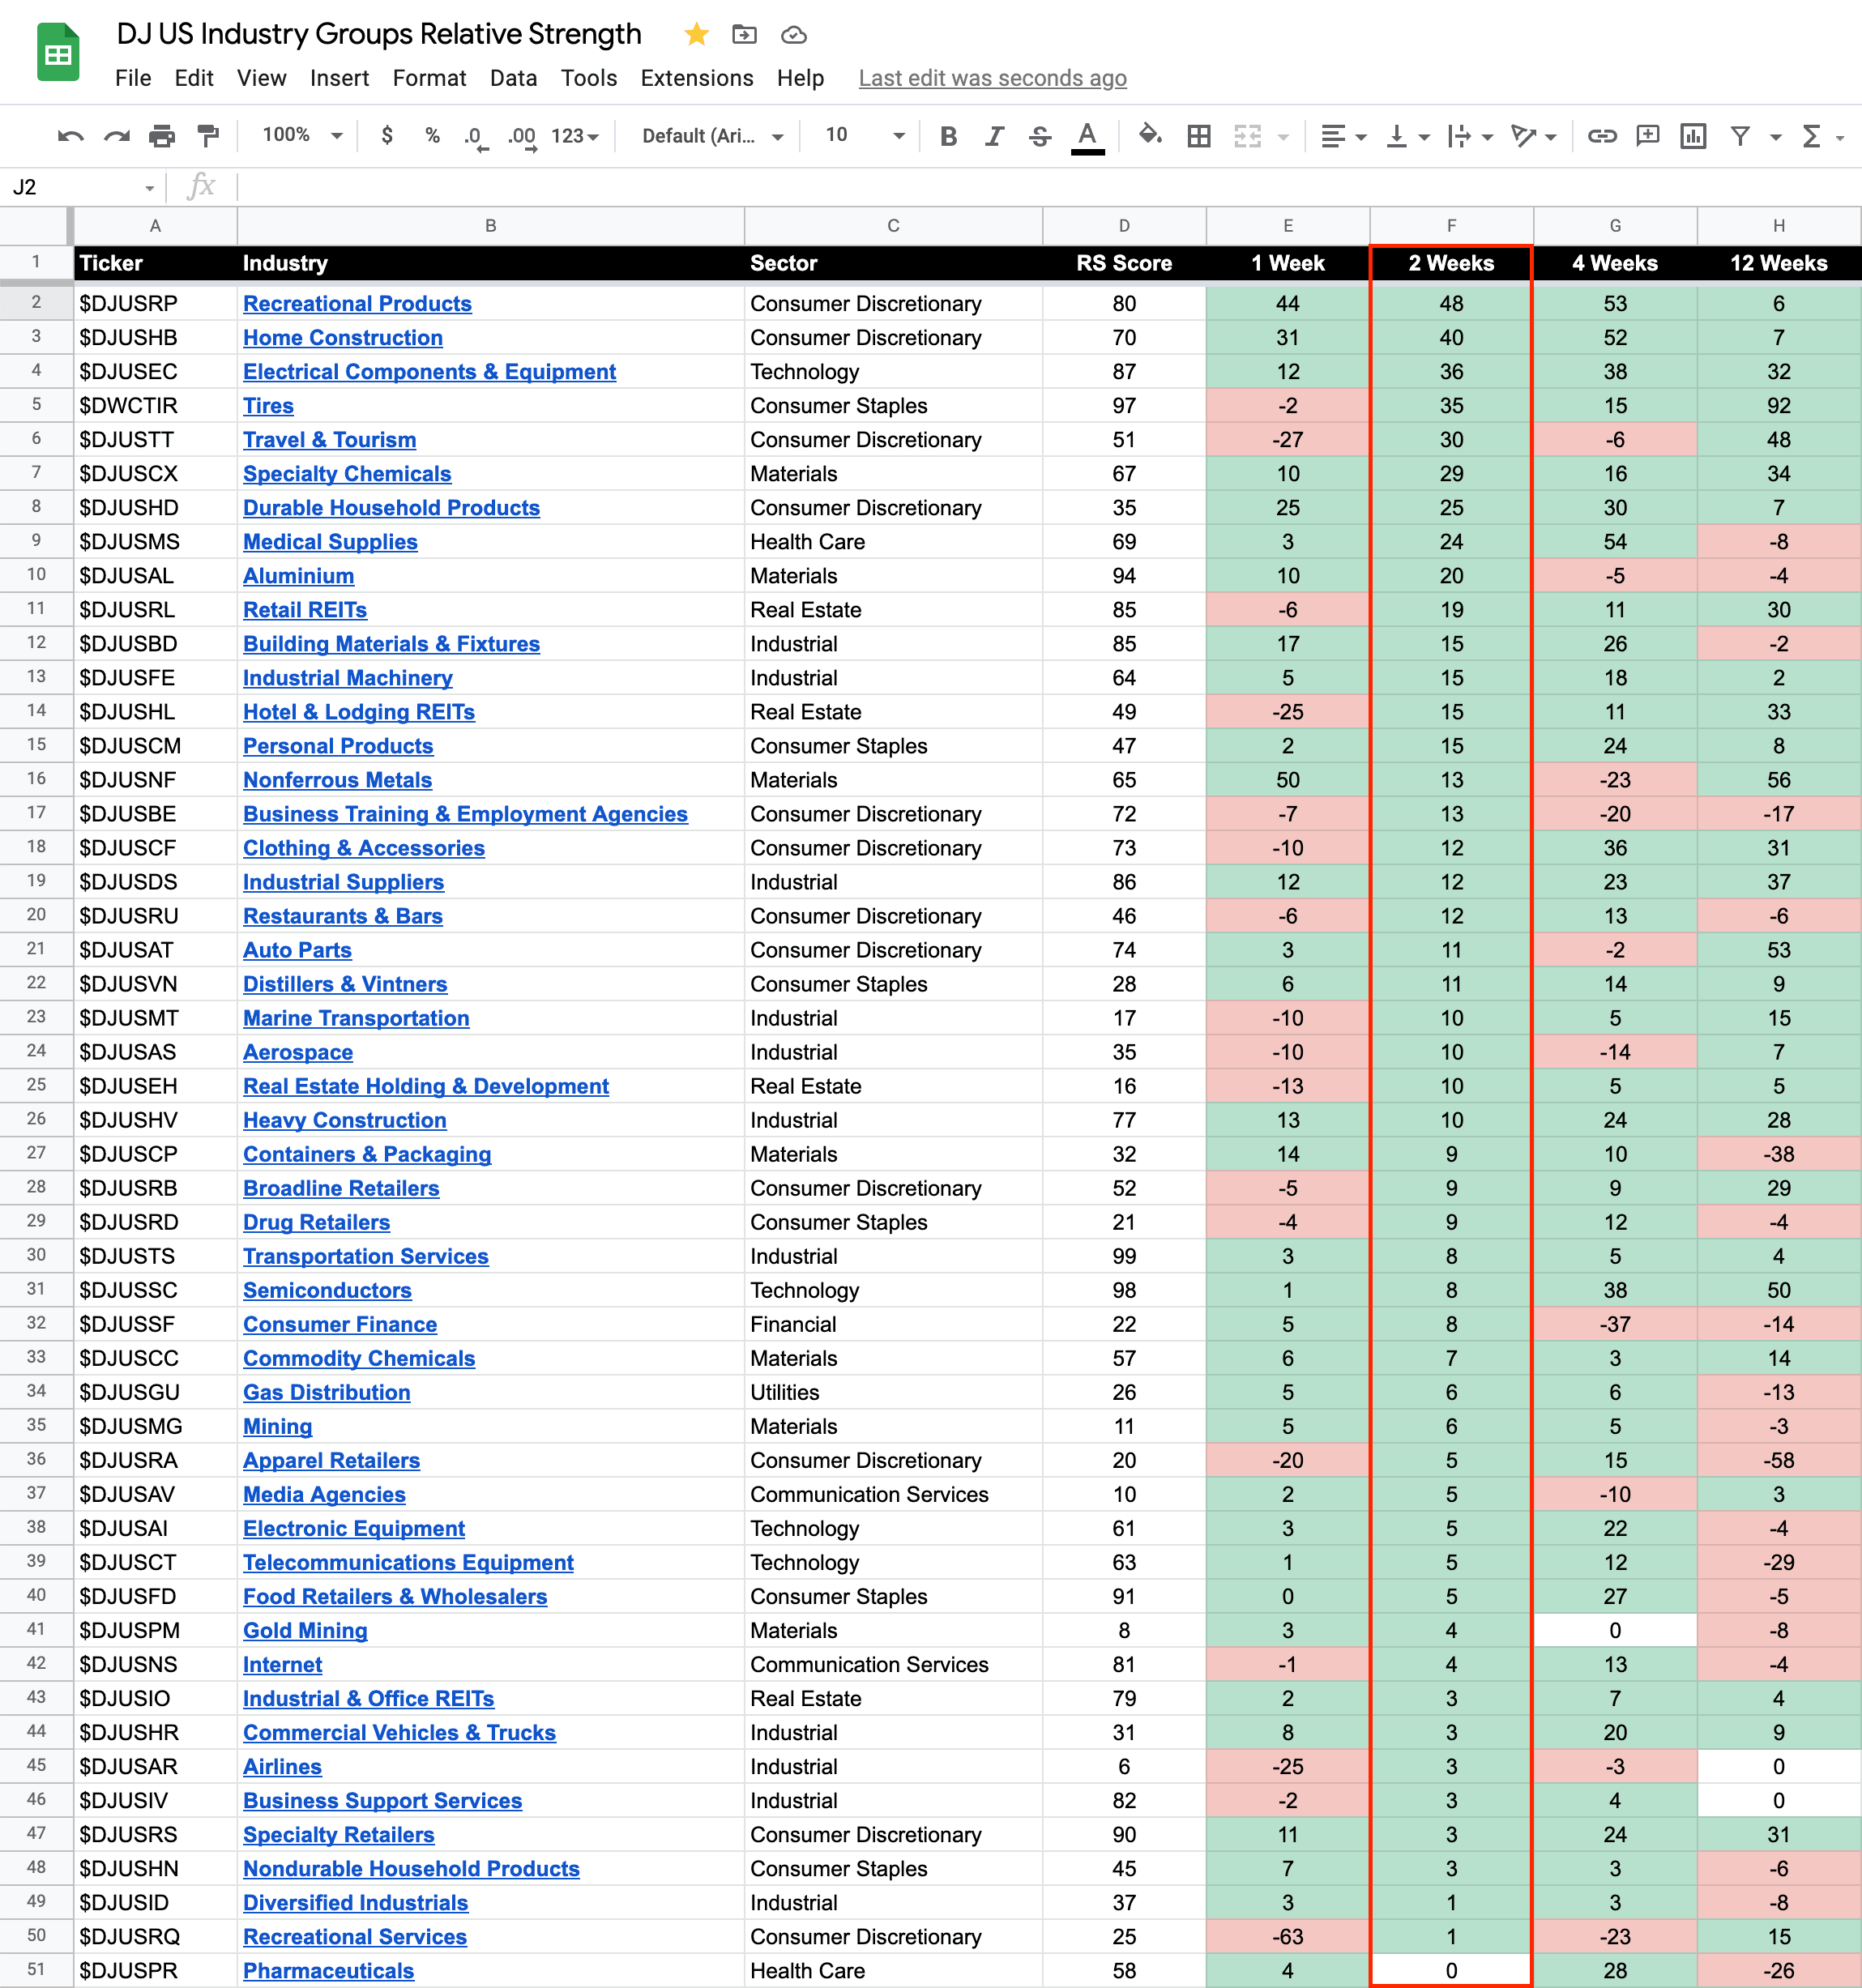Click the print icon
The width and height of the screenshot is (1862, 1988).
point(161,136)
